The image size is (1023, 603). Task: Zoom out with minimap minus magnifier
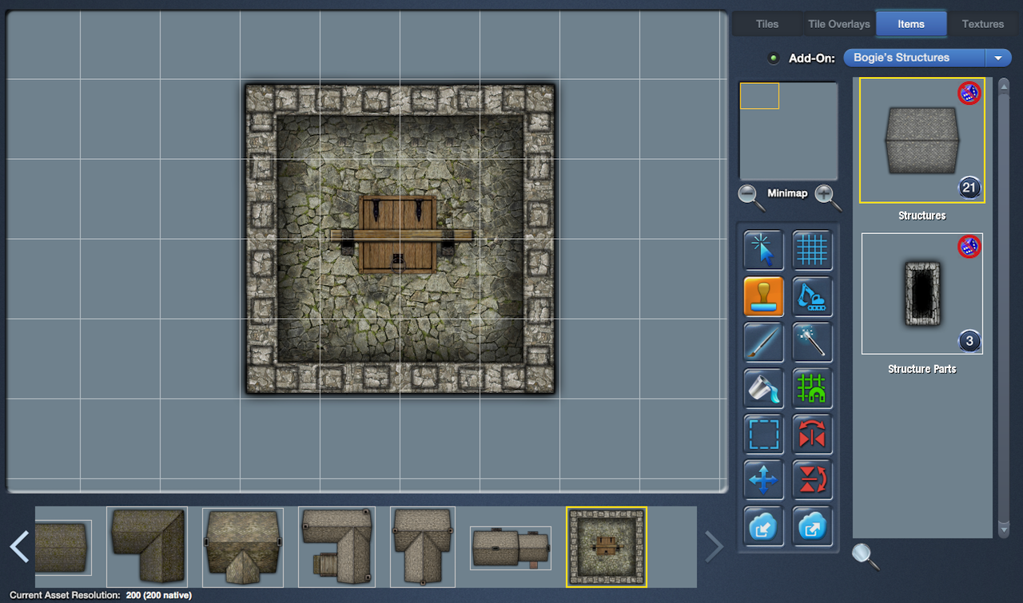(751, 196)
